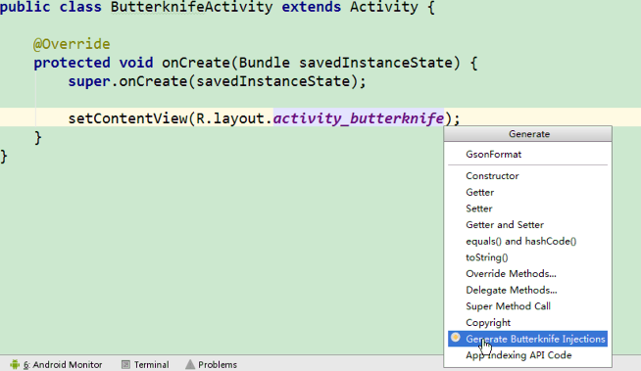Open the Problems tool window
This screenshot has width=641, height=371.
click(211, 364)
